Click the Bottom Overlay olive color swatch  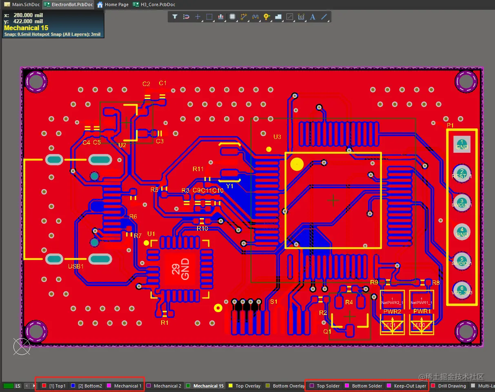click(x=268, y=385)
